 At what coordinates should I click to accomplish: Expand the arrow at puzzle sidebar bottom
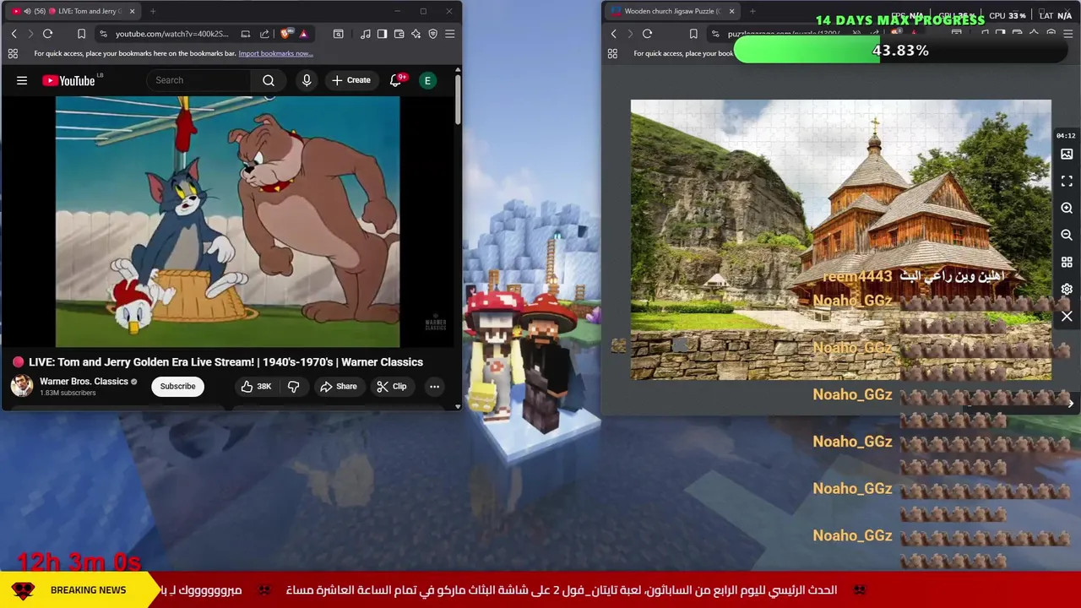pyautogui.click(x=1070, y=404)
